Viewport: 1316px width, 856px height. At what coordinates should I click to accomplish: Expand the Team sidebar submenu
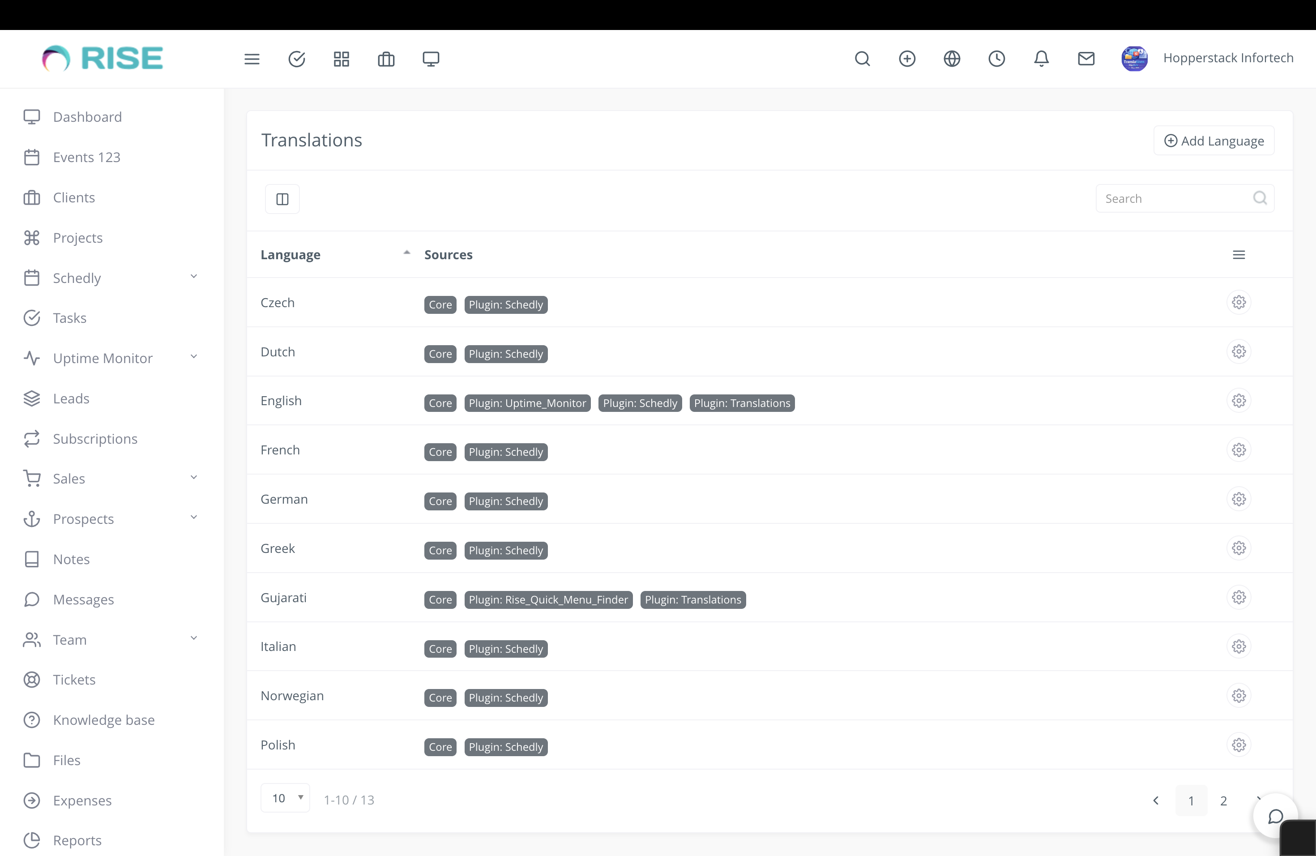(x=193, y=638)
